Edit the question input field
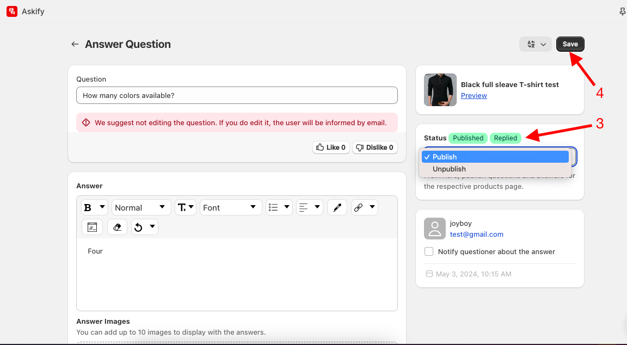Screen dimensions: 627x345 (x=237, y=95)
